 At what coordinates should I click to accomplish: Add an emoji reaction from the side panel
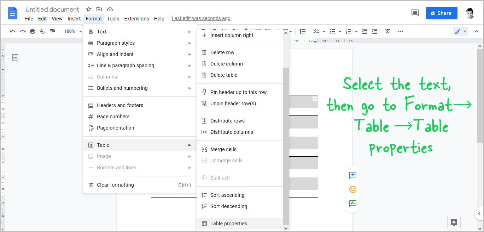coord(352,189)
